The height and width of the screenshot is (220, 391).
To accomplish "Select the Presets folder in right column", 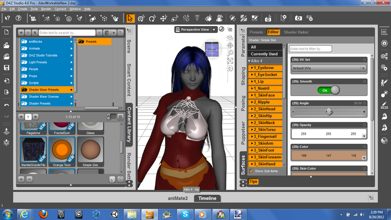I will [94, 42].
